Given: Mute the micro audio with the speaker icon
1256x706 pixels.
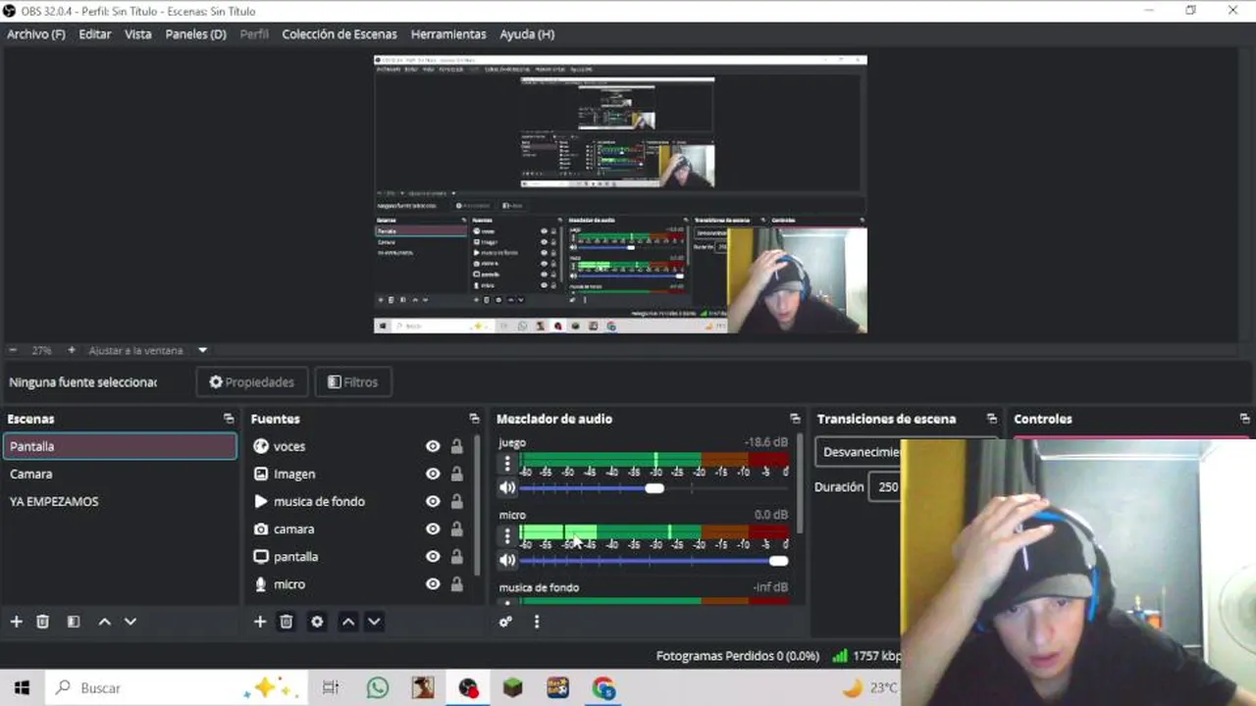Looking at the screenshot, I should [x=507, y=560].
